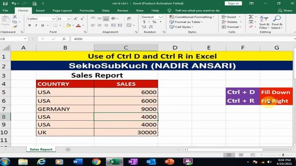Open the Review tab
Viewport: 296px width, 166px height.
[x=123, y=11]
